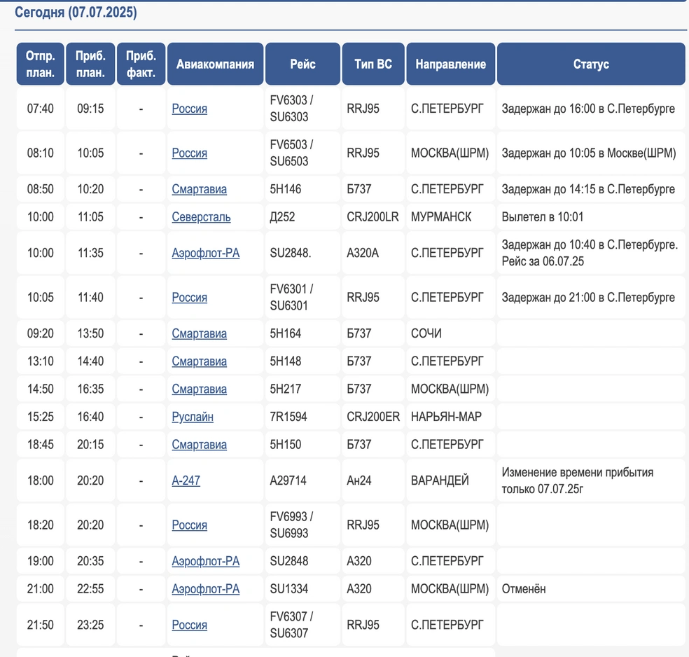This screenshot has width=689, height=657.
Task: Click the А-247 airline link
Action: (186, 480)
